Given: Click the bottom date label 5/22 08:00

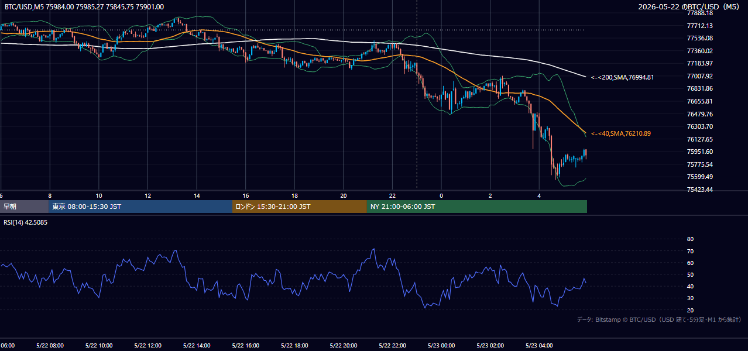Looking at the screenshot, I should coord(50,345).
